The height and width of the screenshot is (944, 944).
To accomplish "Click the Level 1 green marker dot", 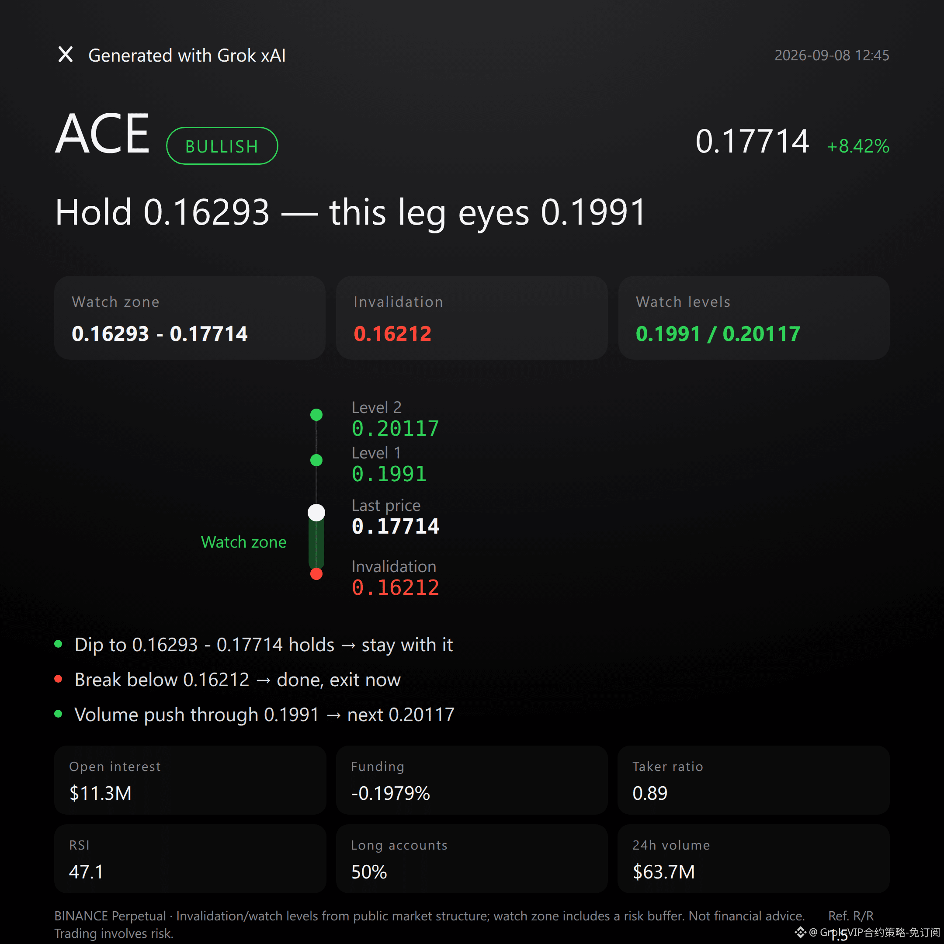I will pyautogui.click(x=316, y=460).
